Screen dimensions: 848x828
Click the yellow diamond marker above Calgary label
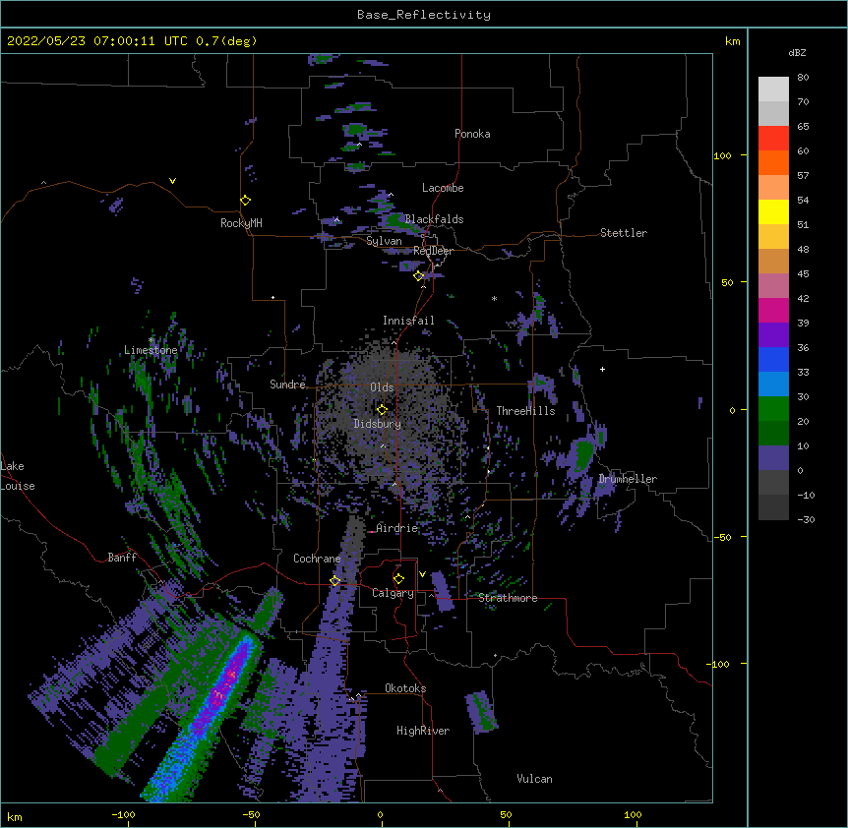coord(398,579)
